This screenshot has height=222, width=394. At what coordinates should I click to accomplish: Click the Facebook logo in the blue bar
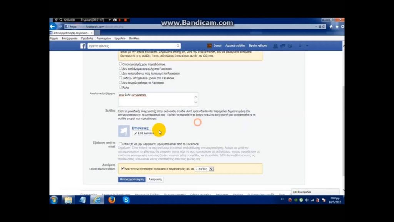(x=83, y=46)
